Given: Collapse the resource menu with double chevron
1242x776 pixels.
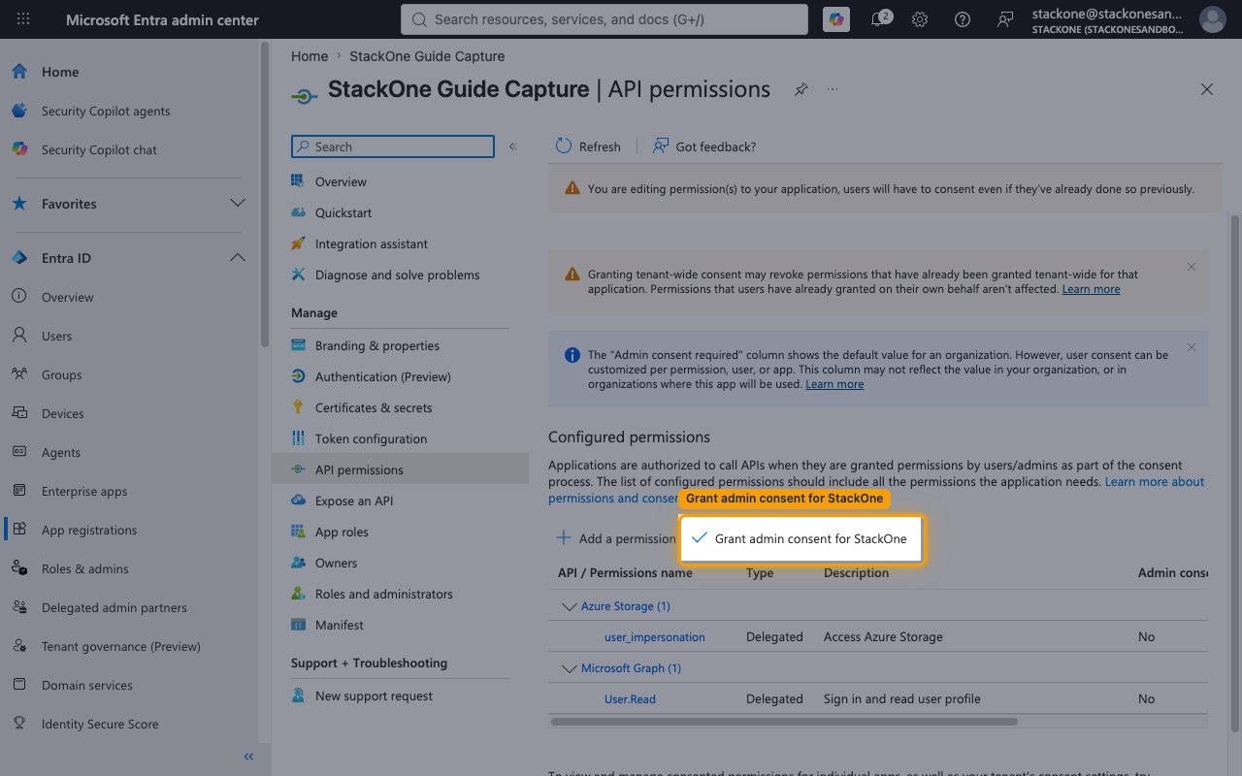Looking at the screenshot, I should pyautogui.click(x=512, y=146).
